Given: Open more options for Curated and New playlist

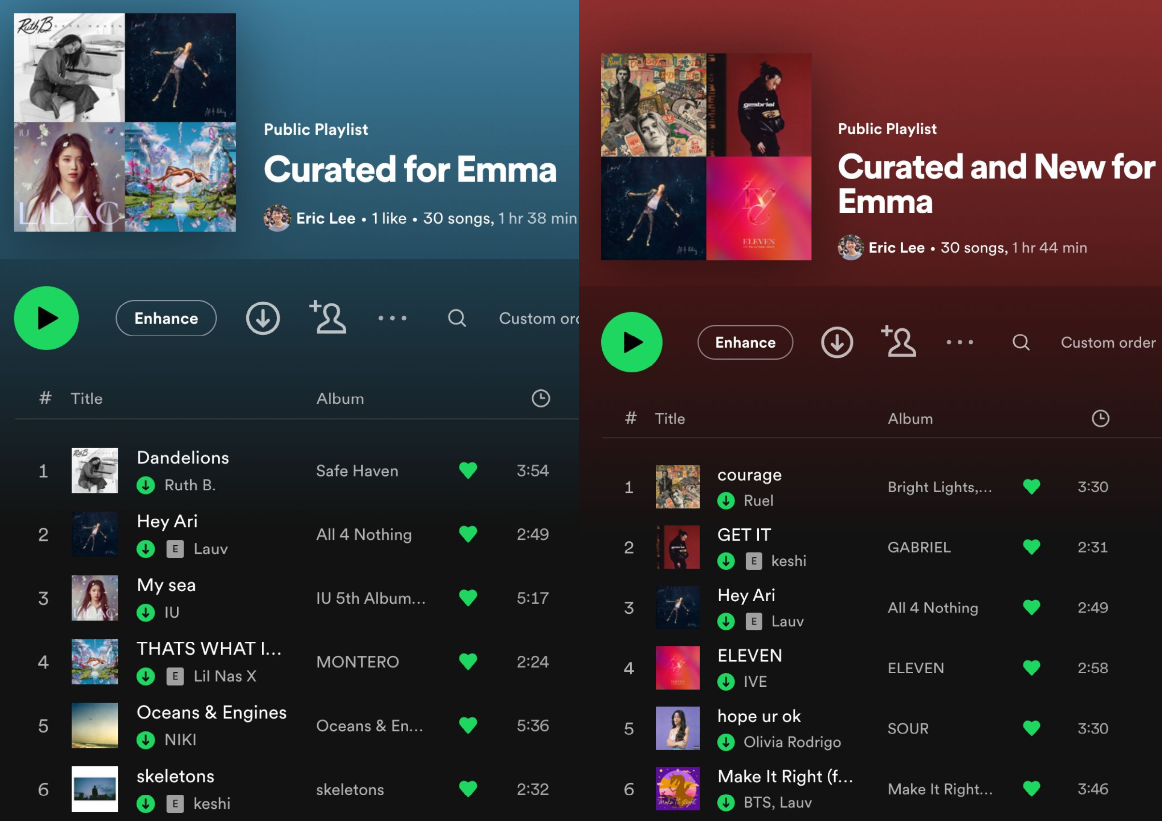Looking at the screenshot, I should [960, 343].
